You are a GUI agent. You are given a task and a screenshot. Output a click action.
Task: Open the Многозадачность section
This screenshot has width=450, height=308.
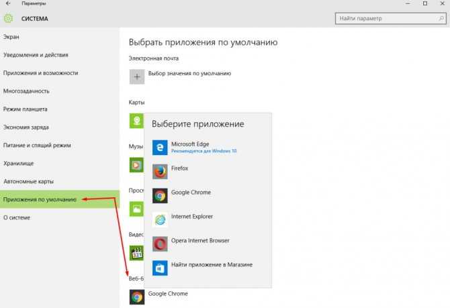(60, 91)
